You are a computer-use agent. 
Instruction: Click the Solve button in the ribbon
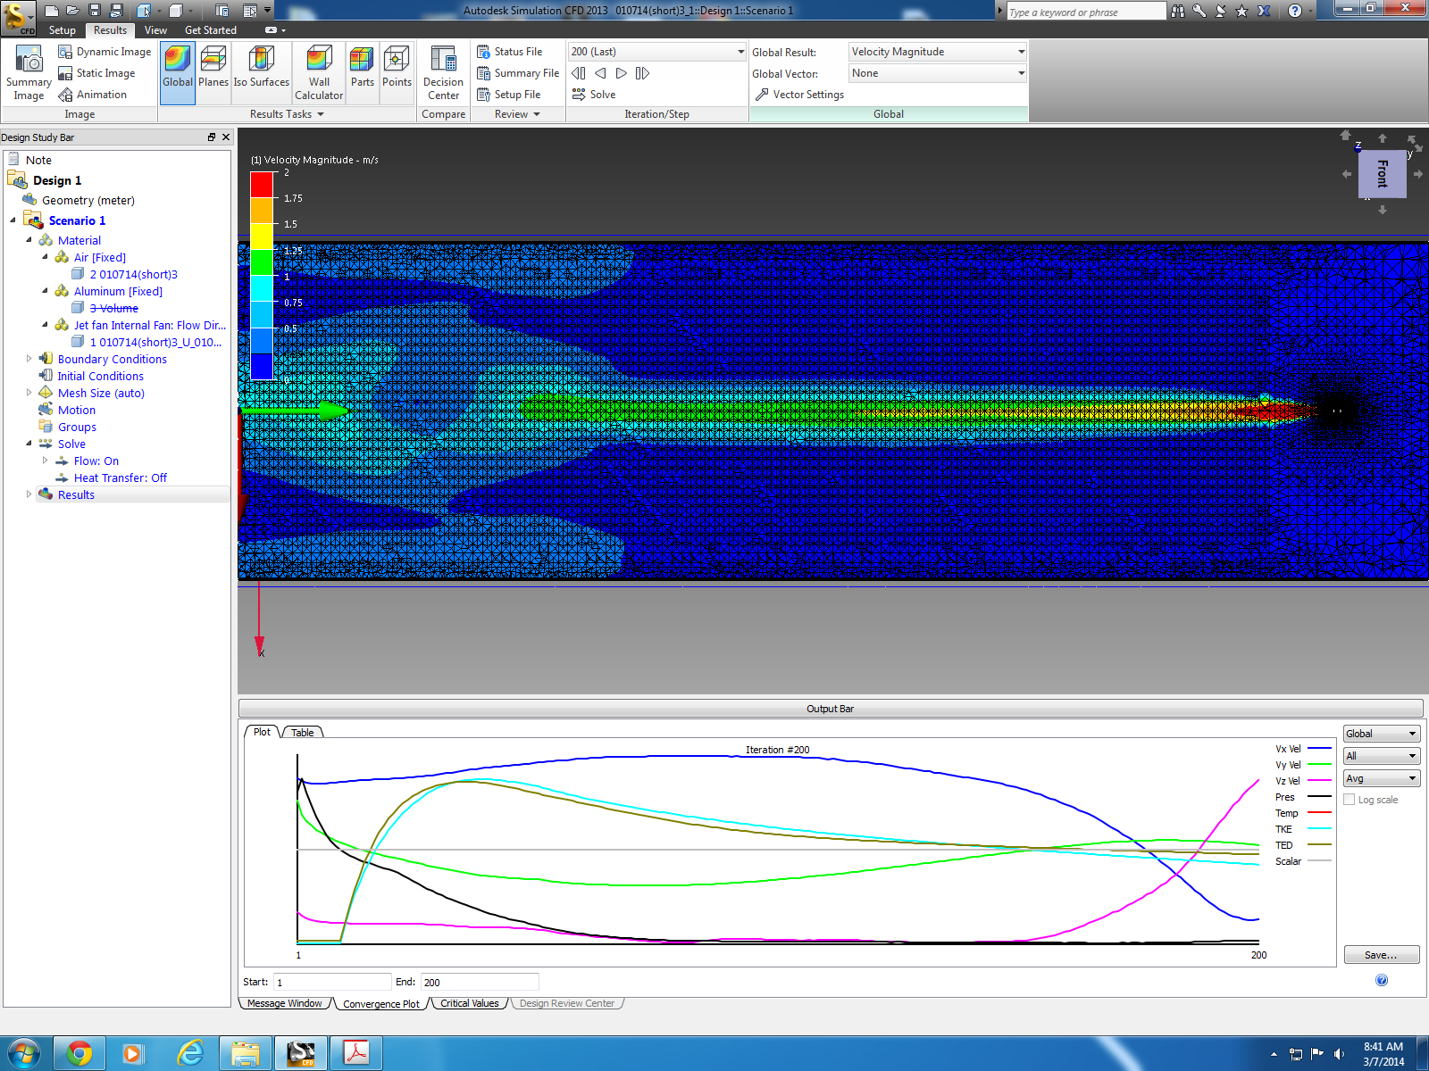[x=594, y=95]
